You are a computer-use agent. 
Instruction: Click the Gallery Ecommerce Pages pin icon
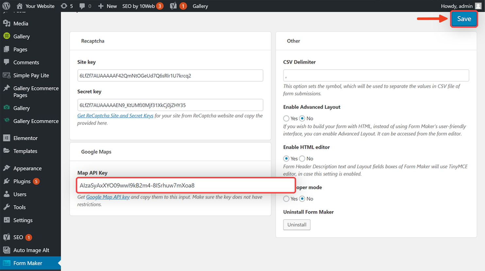[7, 88]
